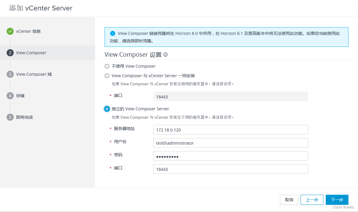Click the info icon in blue banner
Screen dimensions: 358x212
point(113,33)
